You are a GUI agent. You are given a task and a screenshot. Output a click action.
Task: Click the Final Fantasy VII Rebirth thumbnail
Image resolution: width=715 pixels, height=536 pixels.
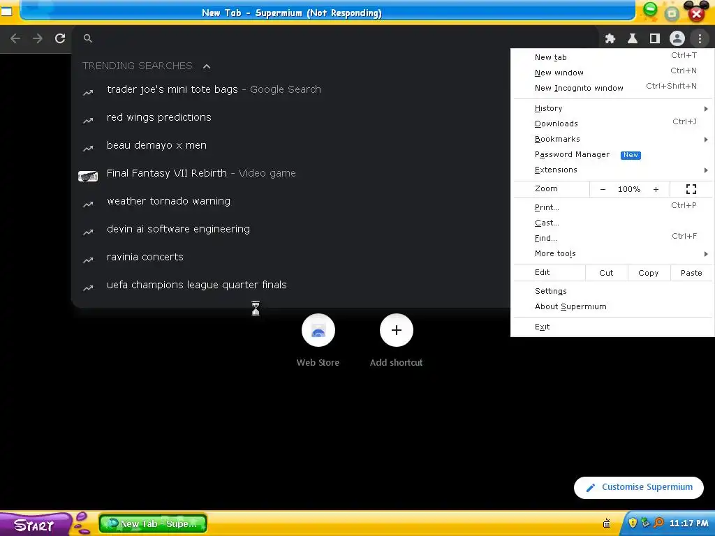click(x=88, y=176)
